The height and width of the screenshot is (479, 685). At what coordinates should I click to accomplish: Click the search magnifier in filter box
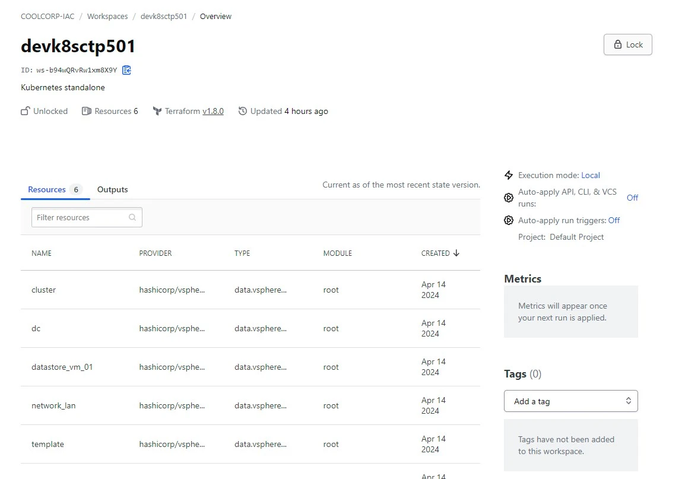[x=132, y=217]
